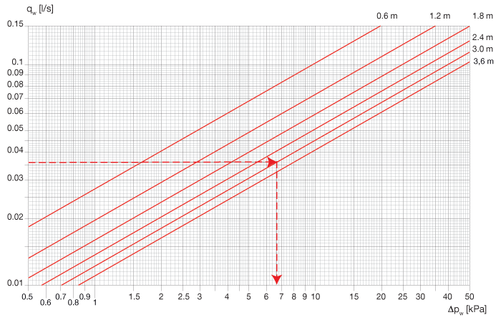The width and height of the screenshot is (501, 320).
Task: Click the 0.01 y-axis value
Action: coord(15,283)
